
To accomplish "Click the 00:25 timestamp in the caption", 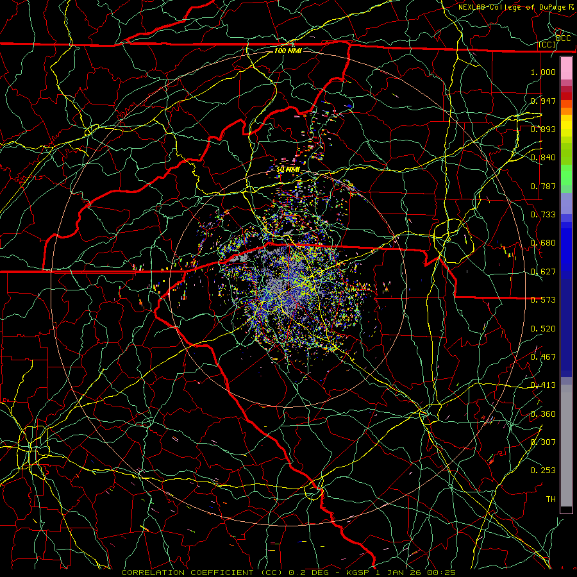I will tap(441, 573).
